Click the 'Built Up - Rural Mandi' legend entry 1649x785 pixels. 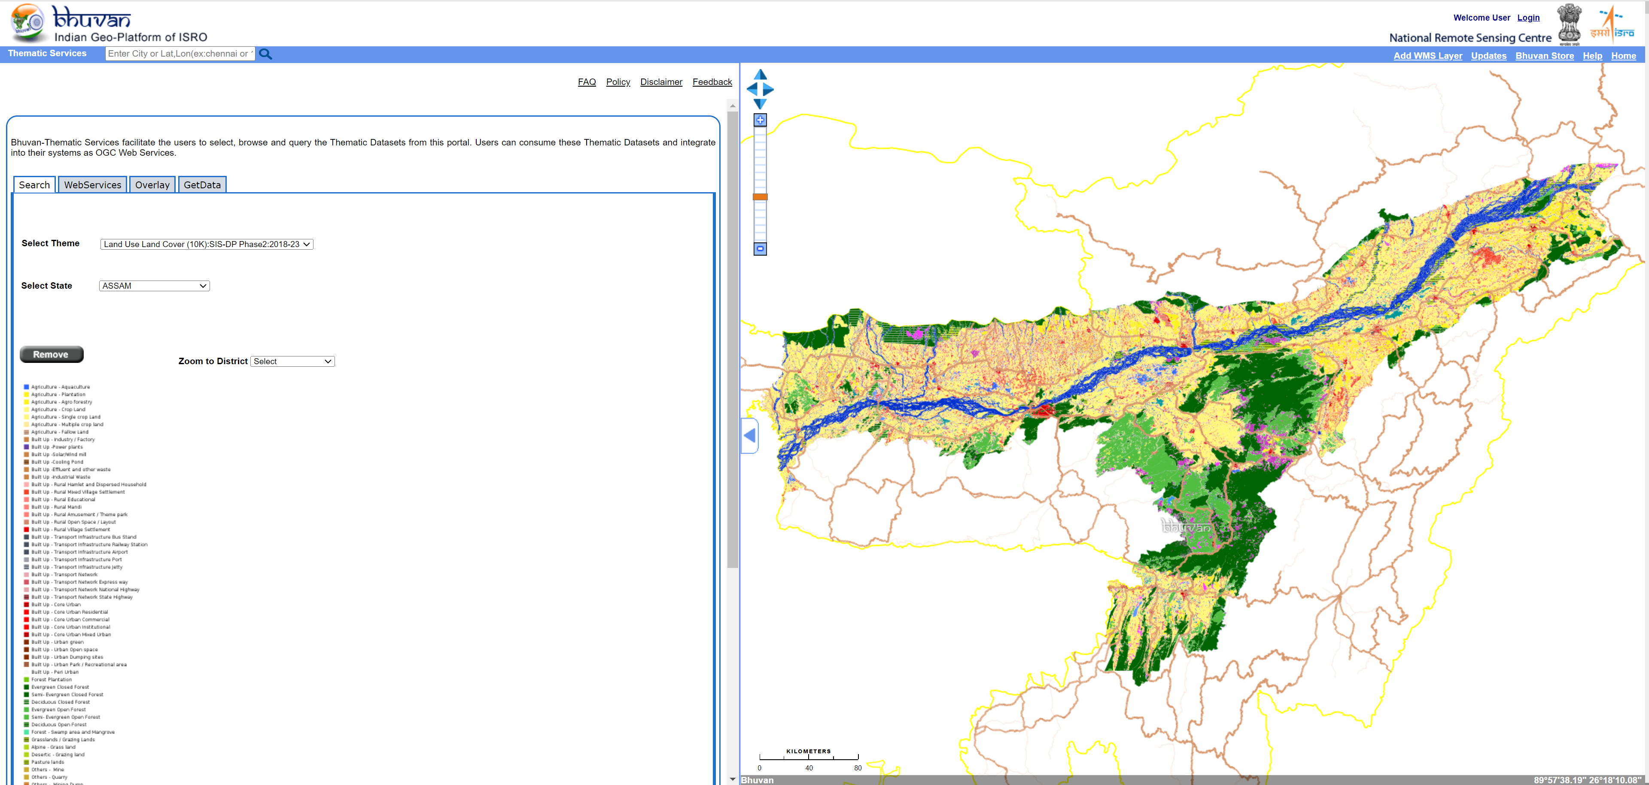click(x=56, y=507)
